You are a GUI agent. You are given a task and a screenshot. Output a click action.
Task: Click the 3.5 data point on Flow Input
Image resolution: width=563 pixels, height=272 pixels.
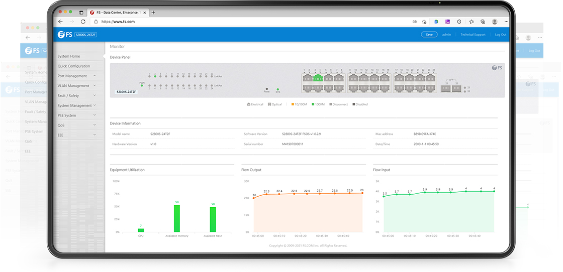(384, 196)
